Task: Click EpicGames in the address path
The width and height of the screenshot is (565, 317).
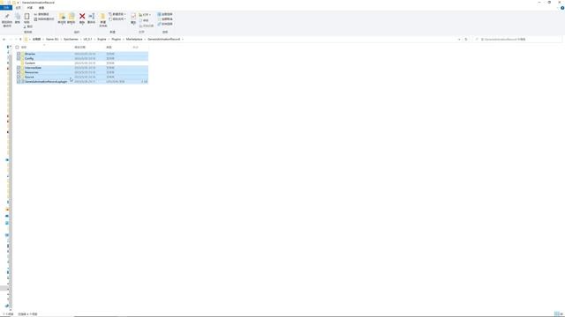Action: [71, 39]
